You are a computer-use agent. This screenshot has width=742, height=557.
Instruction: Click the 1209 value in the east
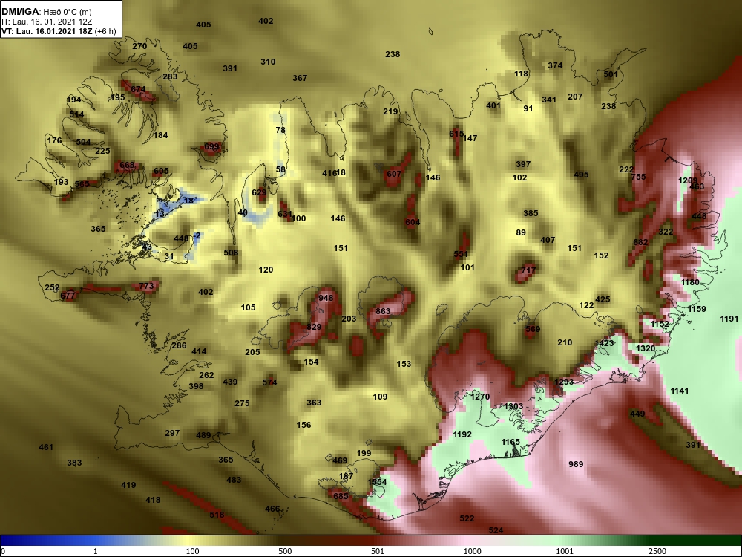pyautogui.click(x=688, y=180)
